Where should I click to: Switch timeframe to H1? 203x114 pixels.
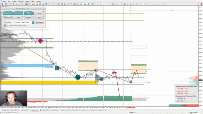click(153, 4)
